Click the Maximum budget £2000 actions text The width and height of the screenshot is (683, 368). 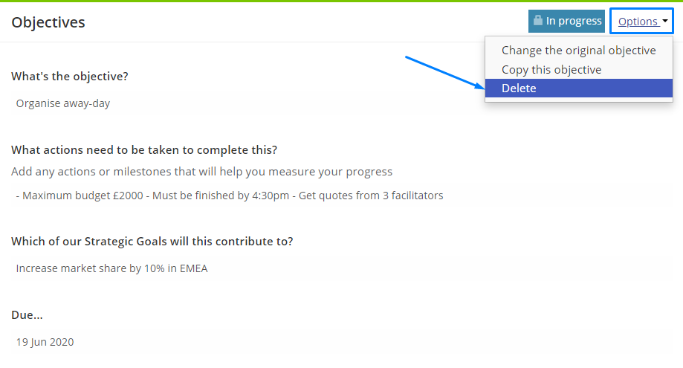pos(230,196)
